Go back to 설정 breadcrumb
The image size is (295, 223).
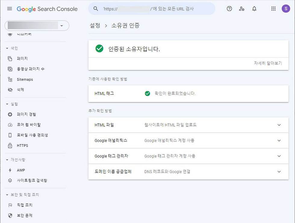[95, 25]
